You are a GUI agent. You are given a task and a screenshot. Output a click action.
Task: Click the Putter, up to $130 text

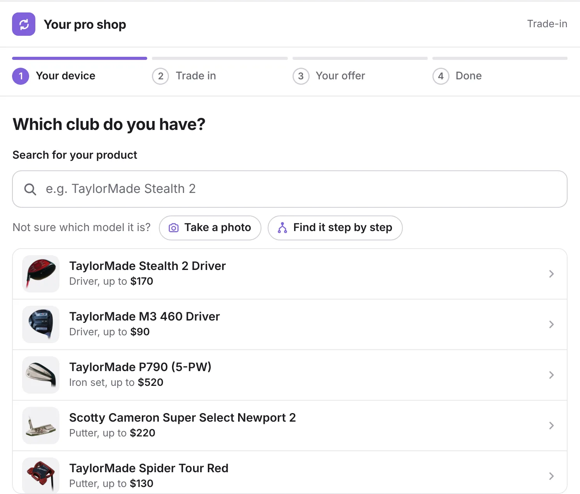click(x=111, y=483)
